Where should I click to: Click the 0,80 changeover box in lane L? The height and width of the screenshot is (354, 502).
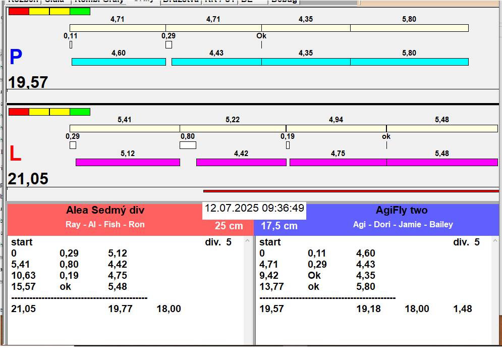(188, 145)
